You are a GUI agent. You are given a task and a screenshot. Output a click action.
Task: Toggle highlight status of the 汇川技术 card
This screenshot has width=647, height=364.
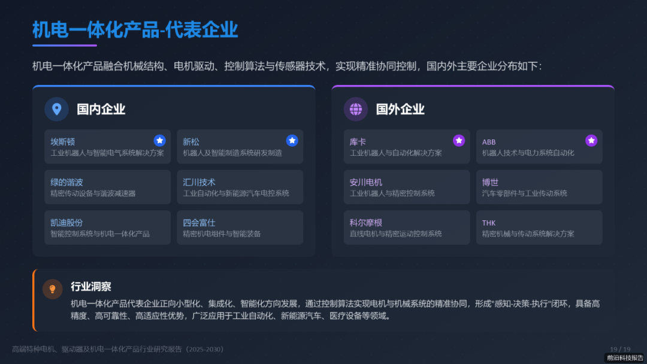(240, 187)
